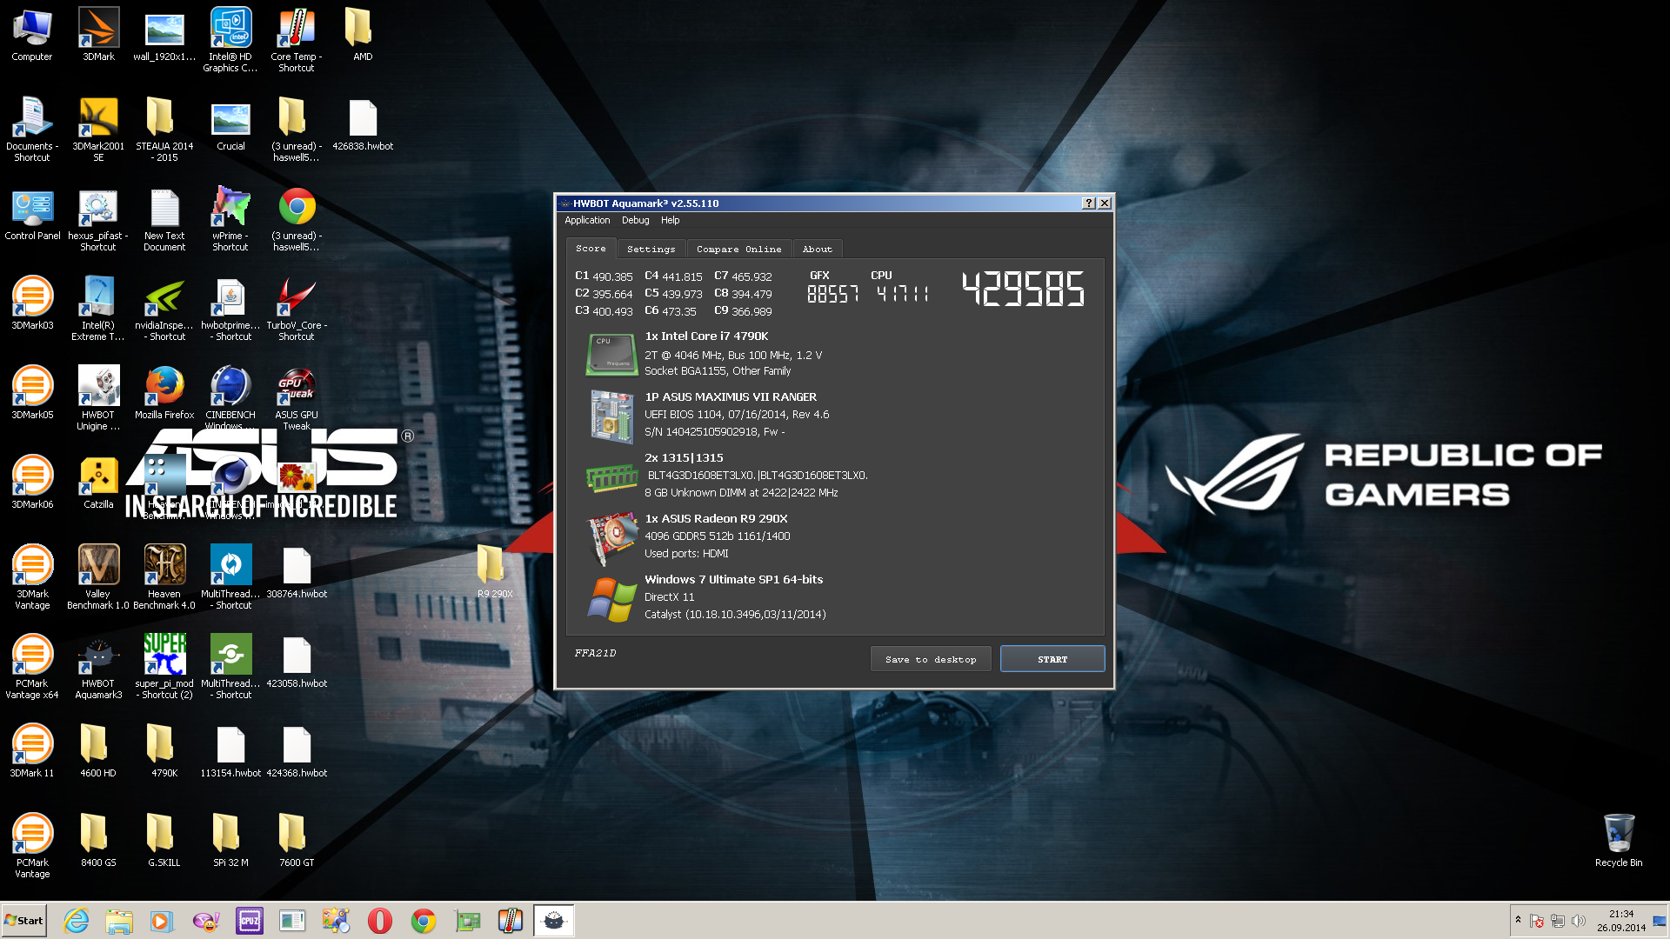This screenshot has height=939, width=1670.
Task: Open Windows Explorer from taskbar
Action: pos(119,921)
